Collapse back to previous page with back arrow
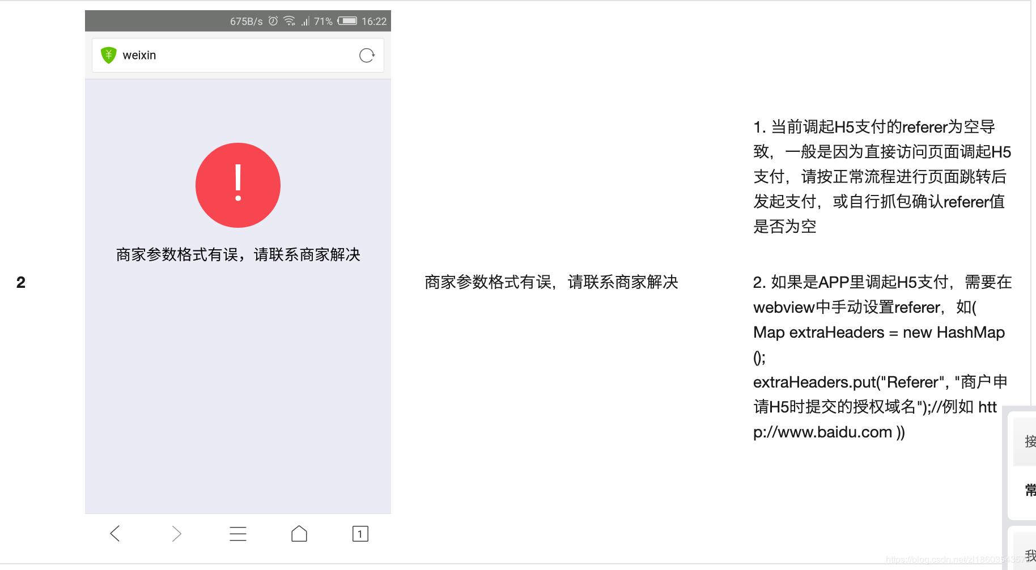The image size is (1036, 570). (115, 533)
